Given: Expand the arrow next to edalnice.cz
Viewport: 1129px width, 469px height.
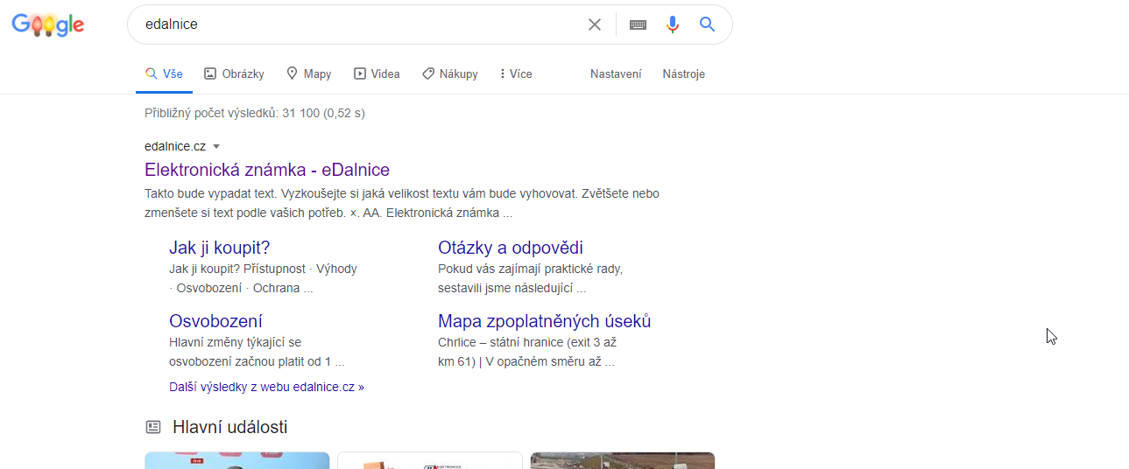Looking at the screenshot, I should pos(216,146).
